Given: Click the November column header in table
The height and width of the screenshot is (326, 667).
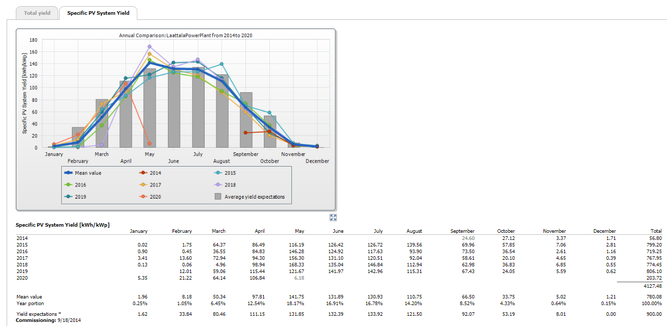Looking at the screenshot, I should click(x=555, y=231).
